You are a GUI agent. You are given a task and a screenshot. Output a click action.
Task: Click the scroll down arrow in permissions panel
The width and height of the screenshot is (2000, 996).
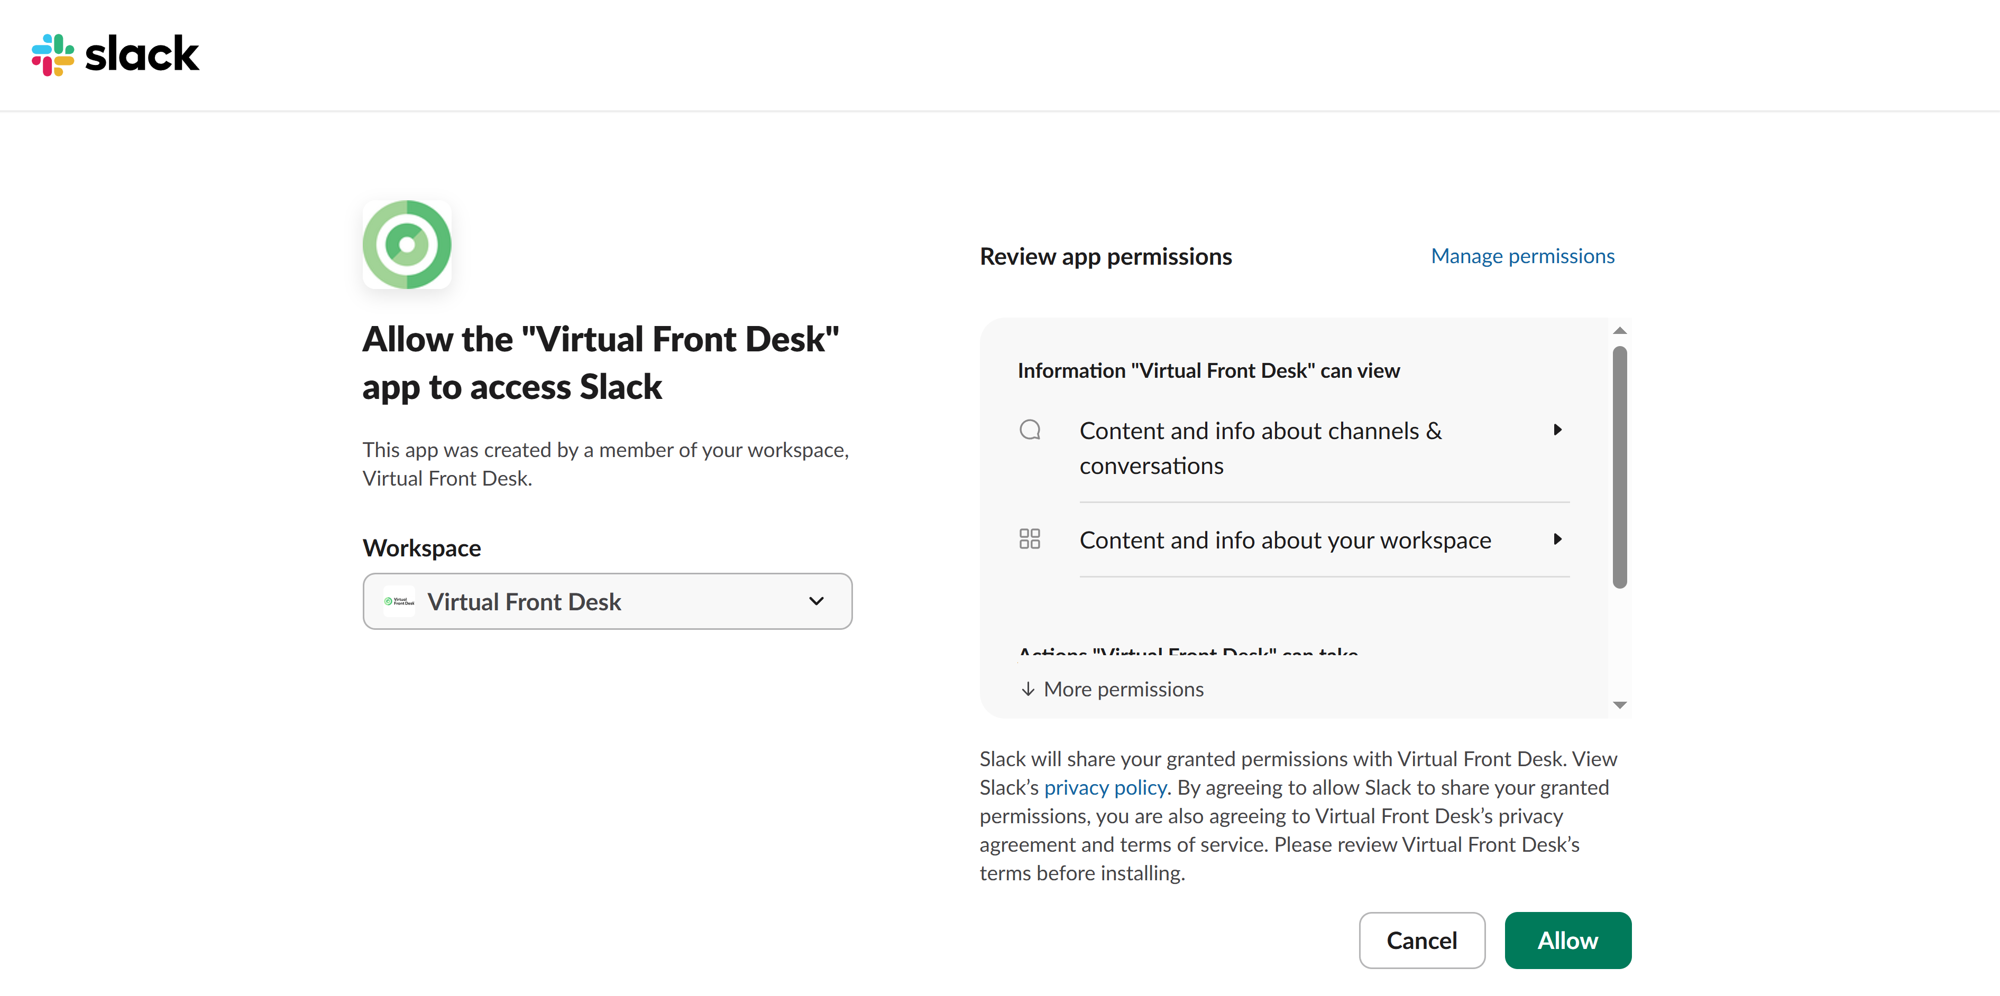(1620, 705)
